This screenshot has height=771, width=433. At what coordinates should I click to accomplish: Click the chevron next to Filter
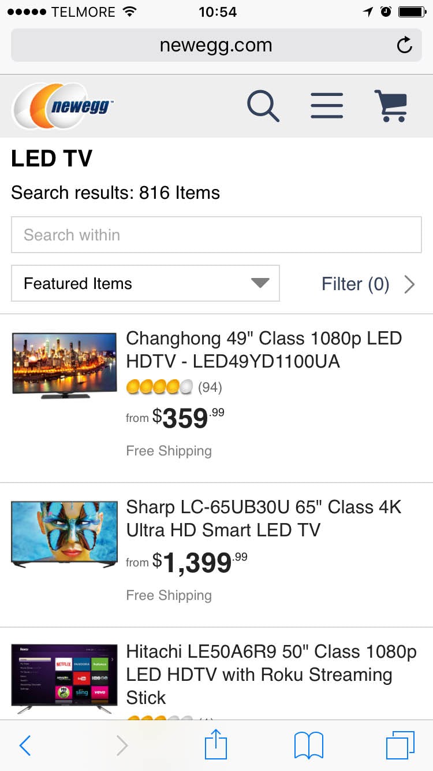coord(410,284)
